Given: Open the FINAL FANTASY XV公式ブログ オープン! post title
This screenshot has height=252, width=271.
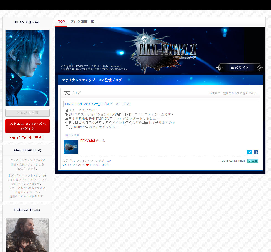Looking at the screenshot, I should point(98,104).
